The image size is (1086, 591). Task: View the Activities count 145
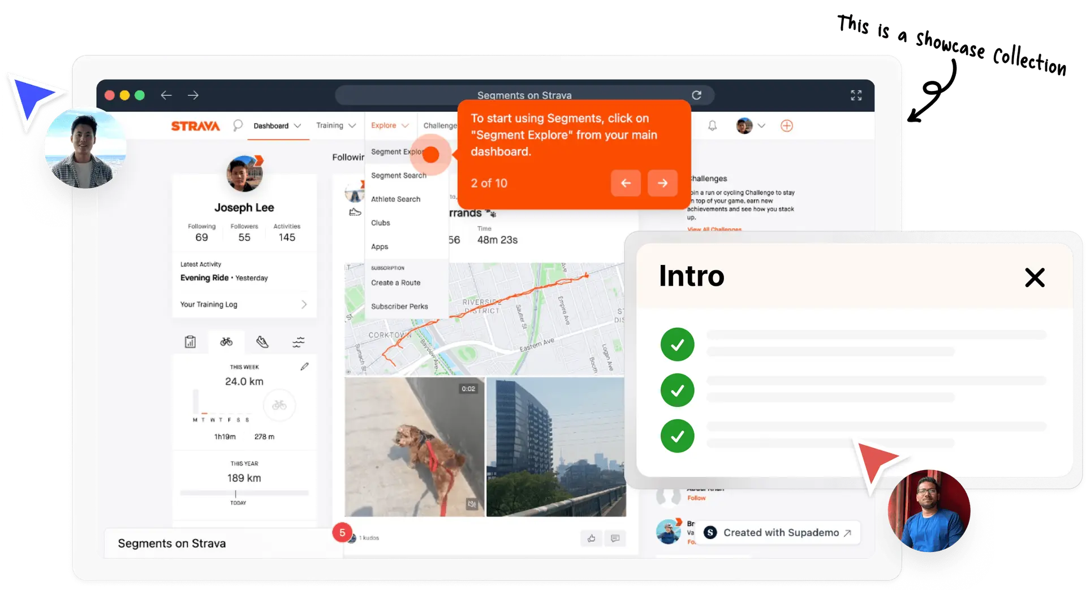point(287,238)
